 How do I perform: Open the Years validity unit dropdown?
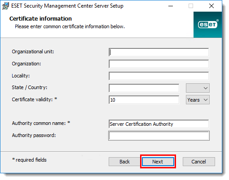click(x=198, y=100)
